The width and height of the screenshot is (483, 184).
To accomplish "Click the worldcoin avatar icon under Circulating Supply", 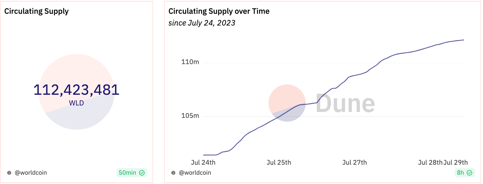I will (9, 173).
